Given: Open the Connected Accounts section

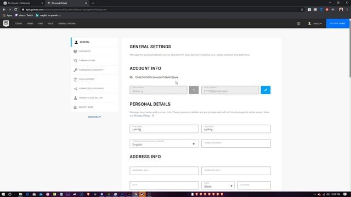Looking at the screenshot, I should (x=94, y=89).
